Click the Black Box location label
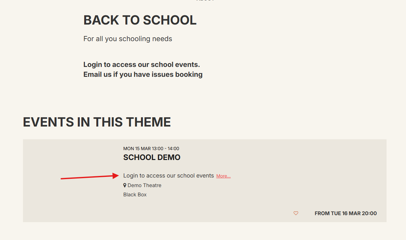This screenshot has height=240, width=406. pyautogui.click(x=135, y=194)
